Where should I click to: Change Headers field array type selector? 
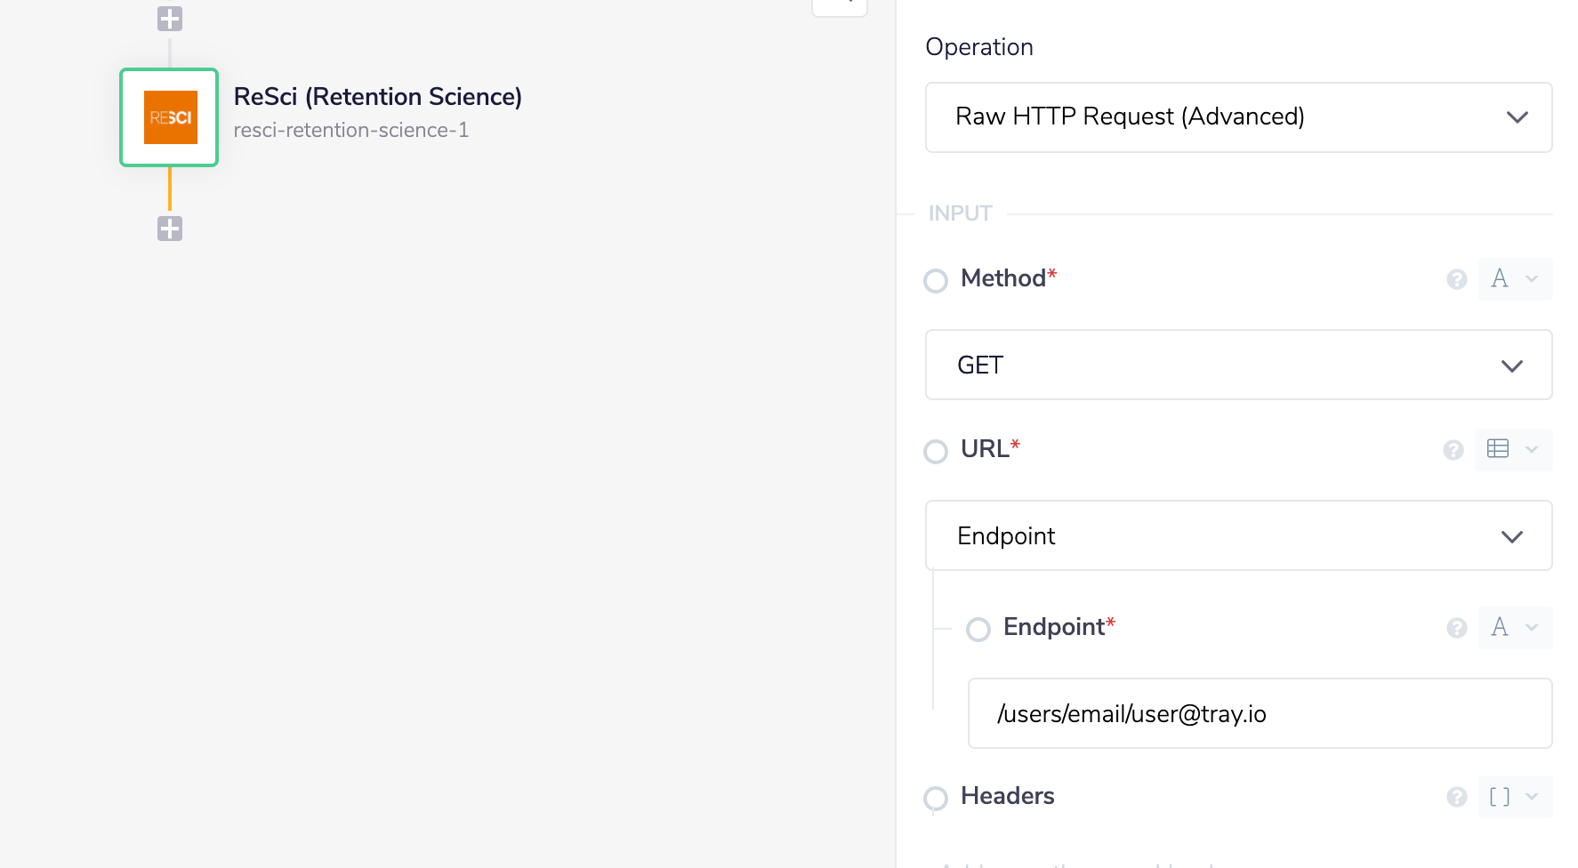point(1515,797)
